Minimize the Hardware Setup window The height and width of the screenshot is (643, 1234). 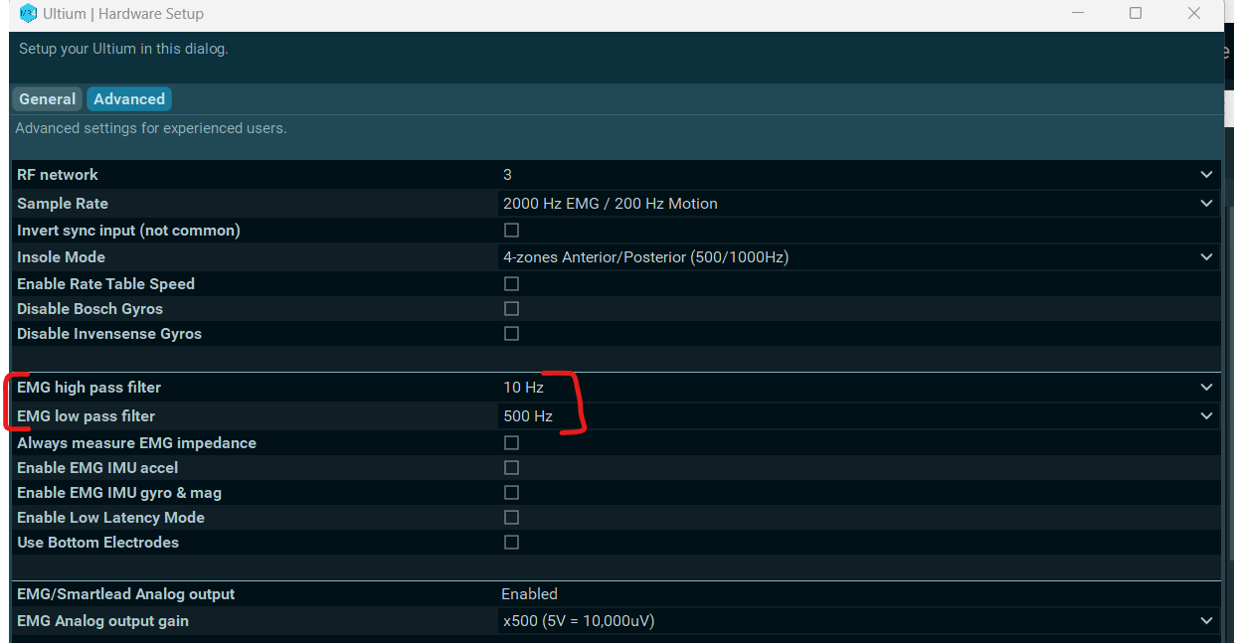pyautogui.click(x=1077, y=14)
